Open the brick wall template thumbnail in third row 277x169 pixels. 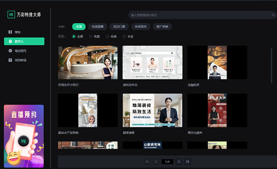point(88,145)
